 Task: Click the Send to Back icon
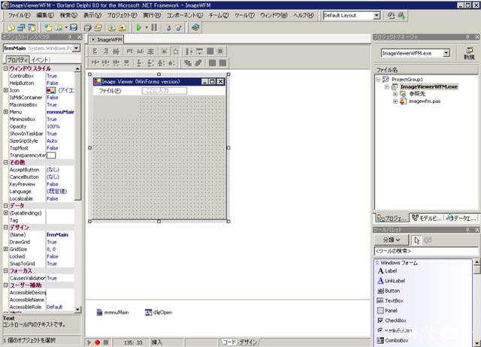coord(198,63)
